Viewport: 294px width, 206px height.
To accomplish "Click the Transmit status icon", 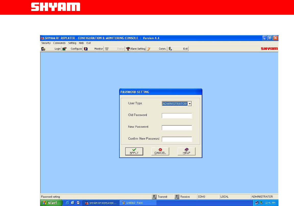I will click(154, 197).
